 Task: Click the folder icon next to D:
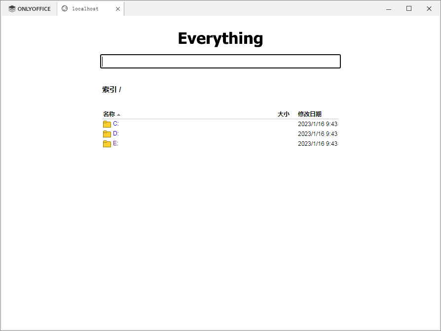point(107,133)
